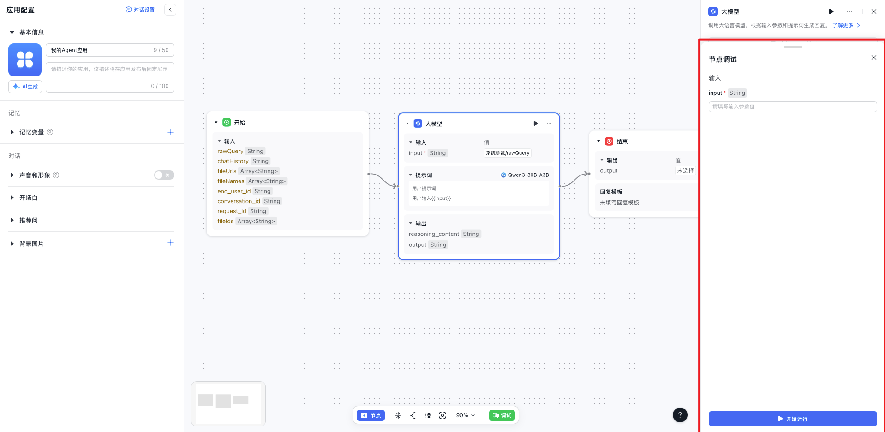The height and width of the screenshot is (432, 885).
Task: Collapse the 大模型 node on the canvas
Action: click(407, 123)
